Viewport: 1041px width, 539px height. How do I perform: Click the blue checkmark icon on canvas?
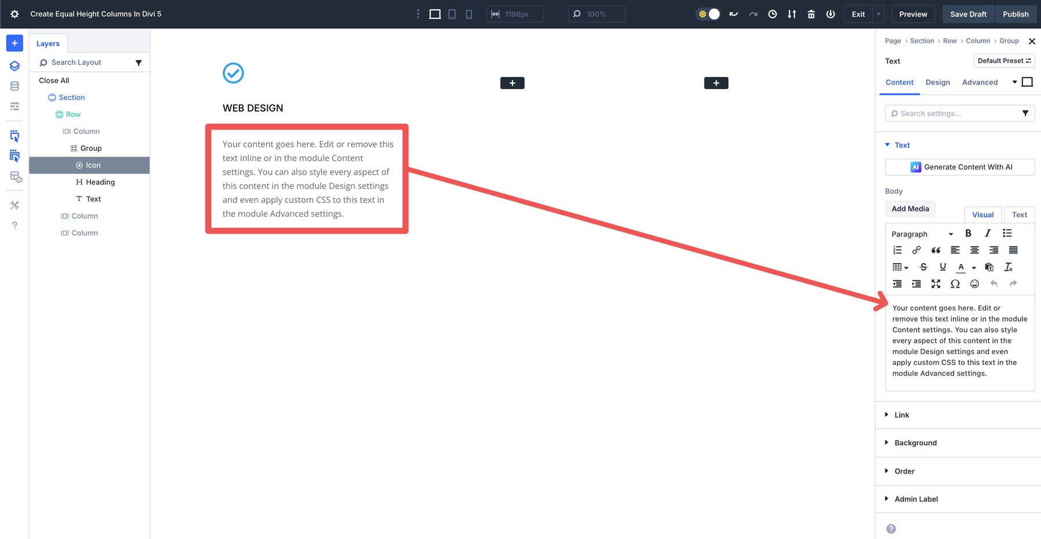(233, 73)
